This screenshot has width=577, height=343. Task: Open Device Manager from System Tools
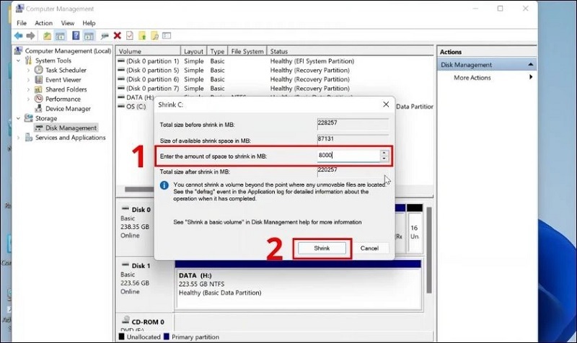click(x=68, y=109)
